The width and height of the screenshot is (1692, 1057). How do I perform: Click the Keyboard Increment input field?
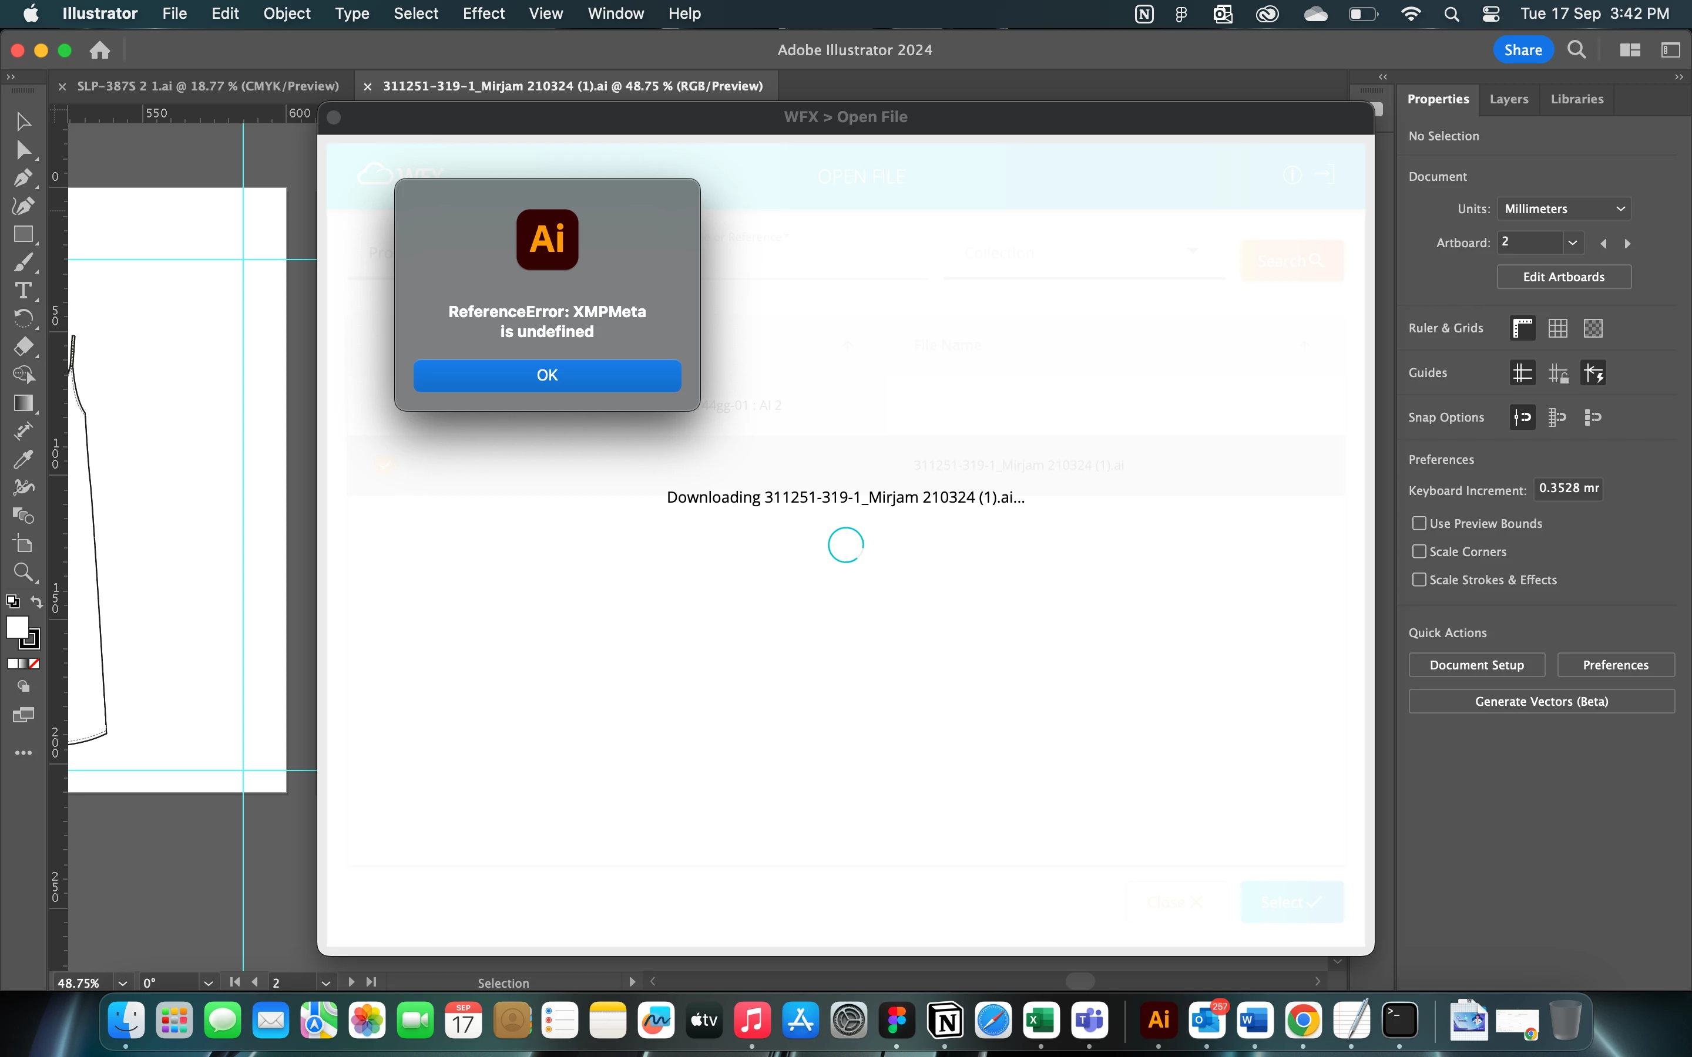(x=1567, y=489)
